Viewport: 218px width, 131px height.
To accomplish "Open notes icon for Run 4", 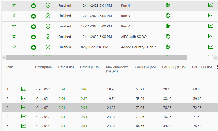I will click(168, 5).
